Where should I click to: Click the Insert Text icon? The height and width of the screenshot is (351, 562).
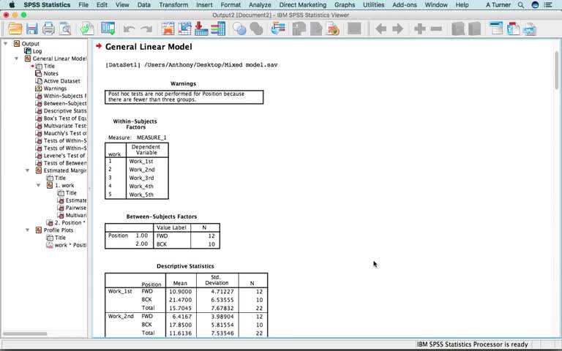[530, 29]
